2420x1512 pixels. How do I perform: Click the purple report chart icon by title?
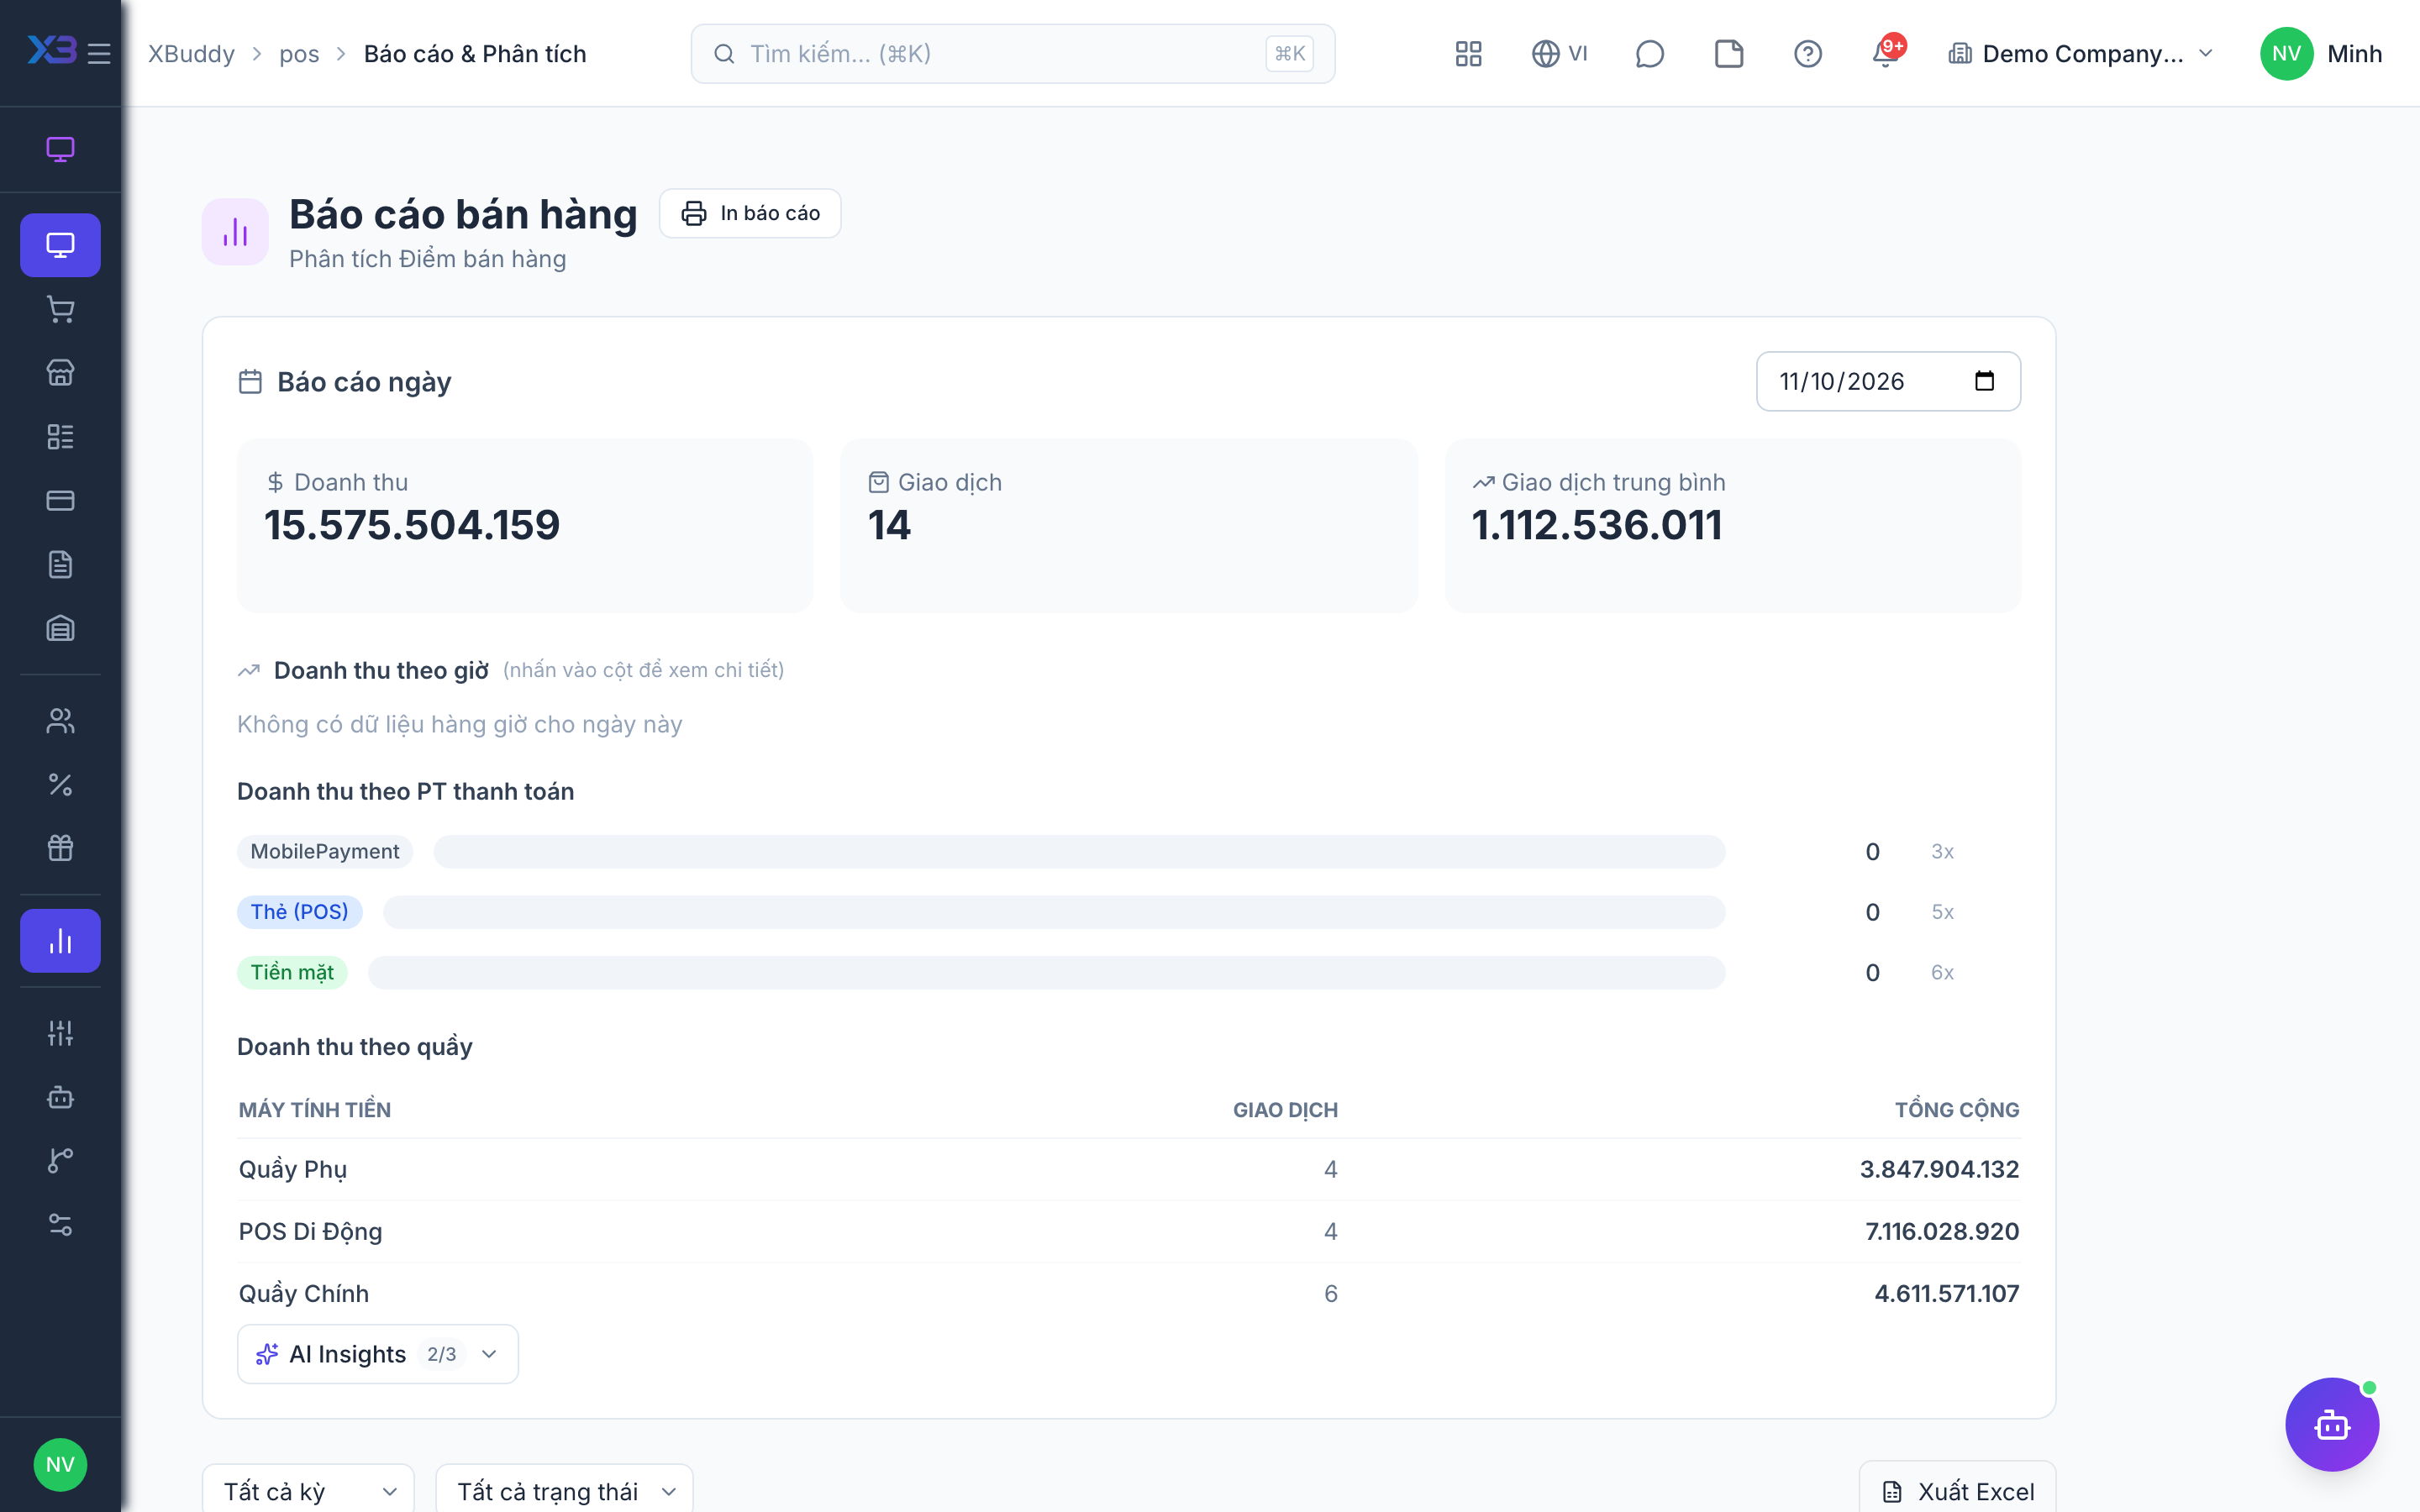click(235, 232)
